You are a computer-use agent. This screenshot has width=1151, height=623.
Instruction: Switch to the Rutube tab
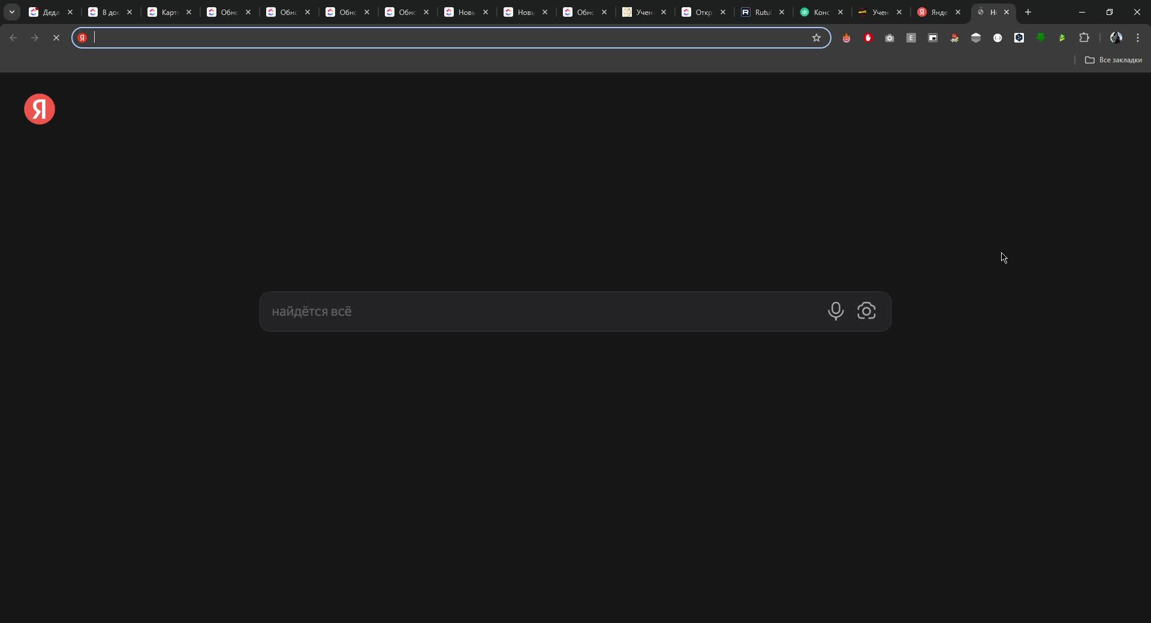(x=761, y=12)
